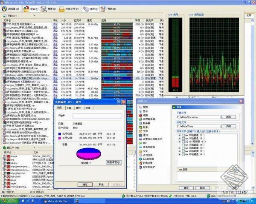Expand the 本地磁盘 (D:) tree node

tap(180, 139)
